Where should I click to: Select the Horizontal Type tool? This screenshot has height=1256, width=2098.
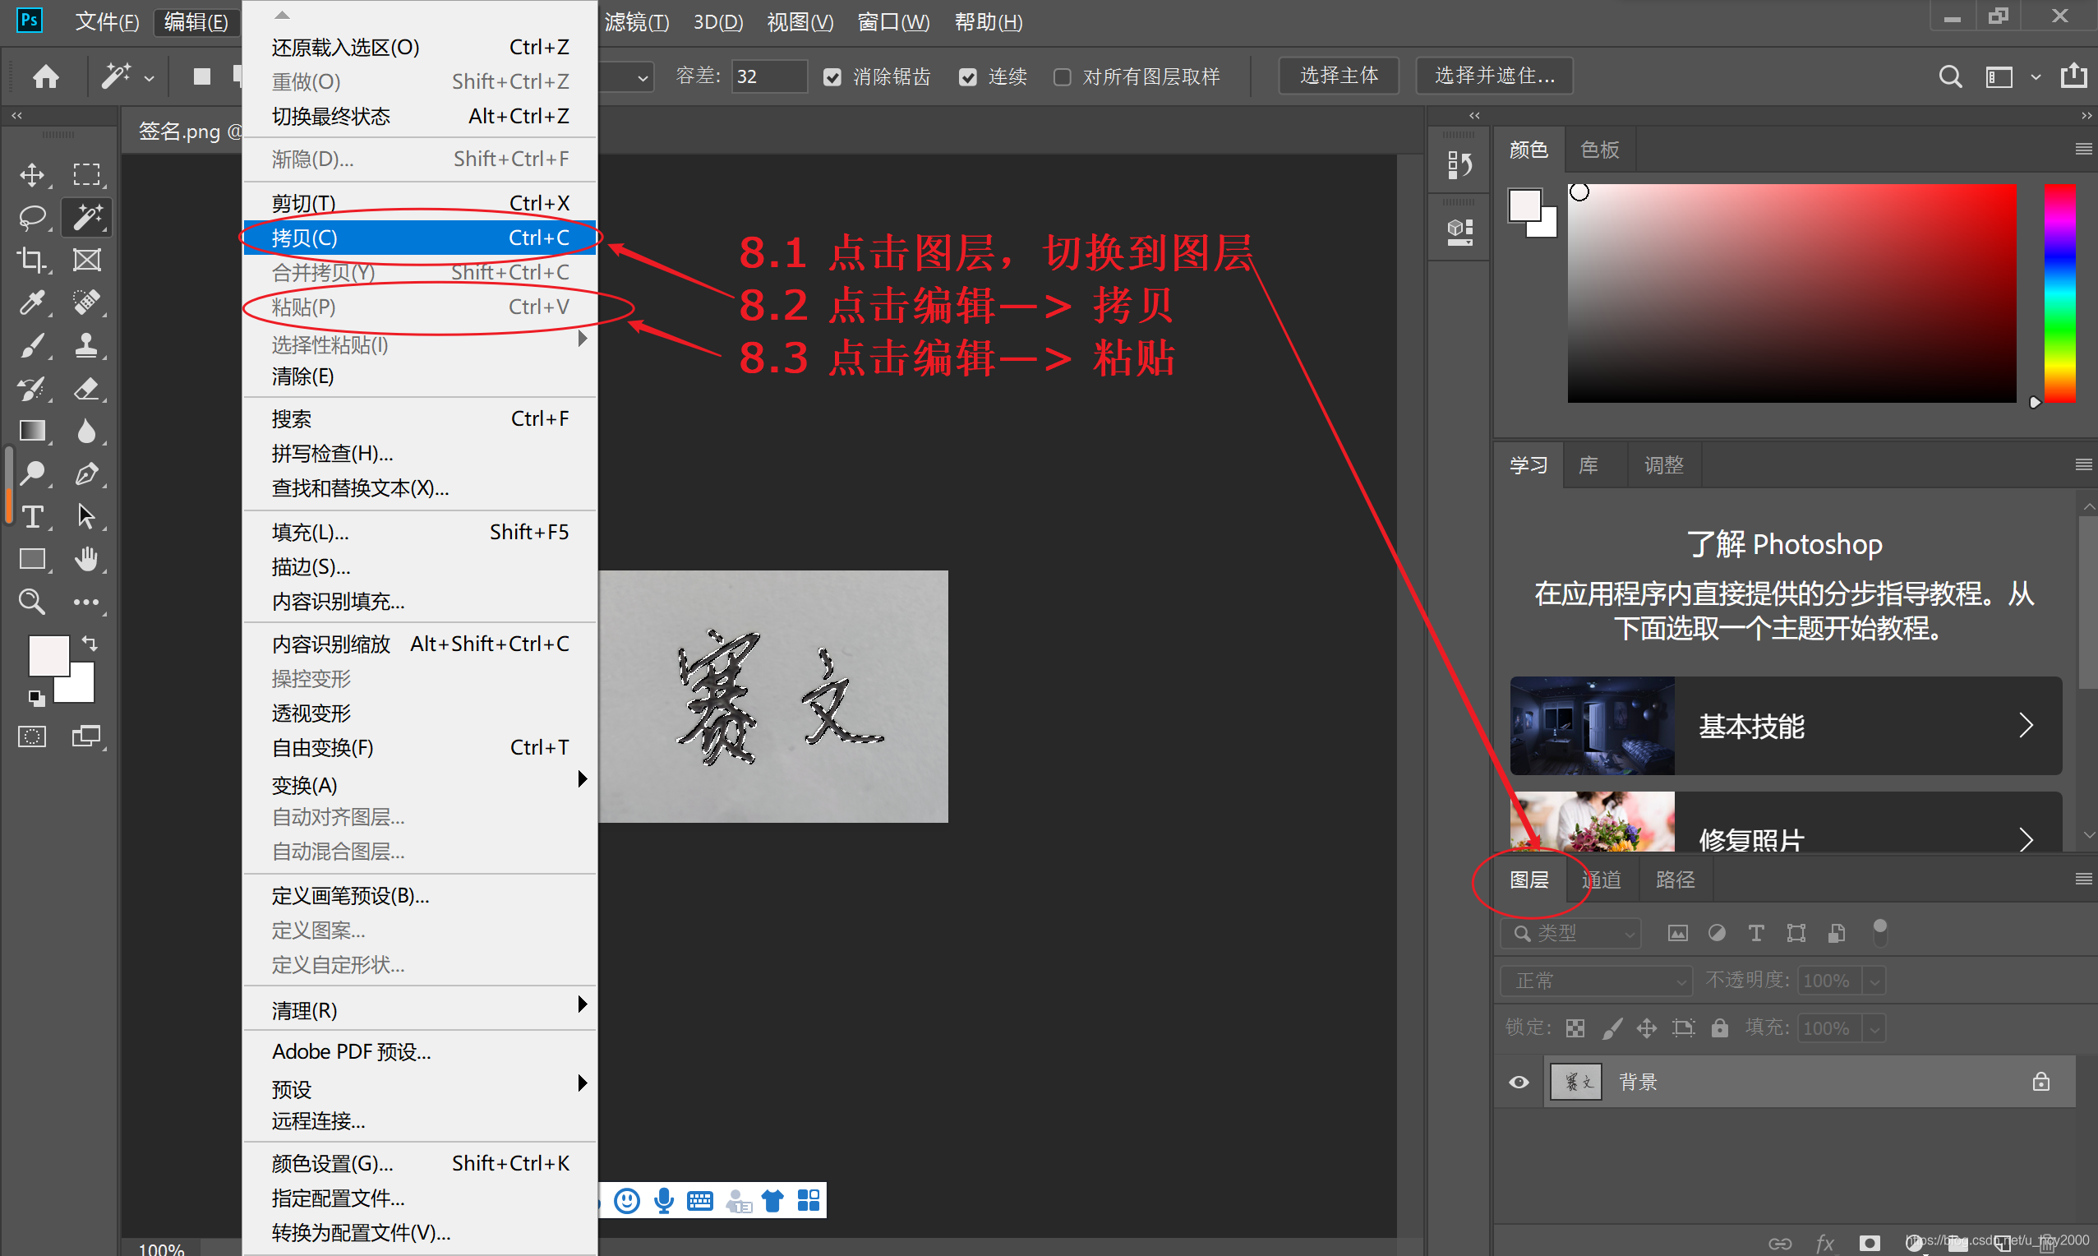coord(32,516)
